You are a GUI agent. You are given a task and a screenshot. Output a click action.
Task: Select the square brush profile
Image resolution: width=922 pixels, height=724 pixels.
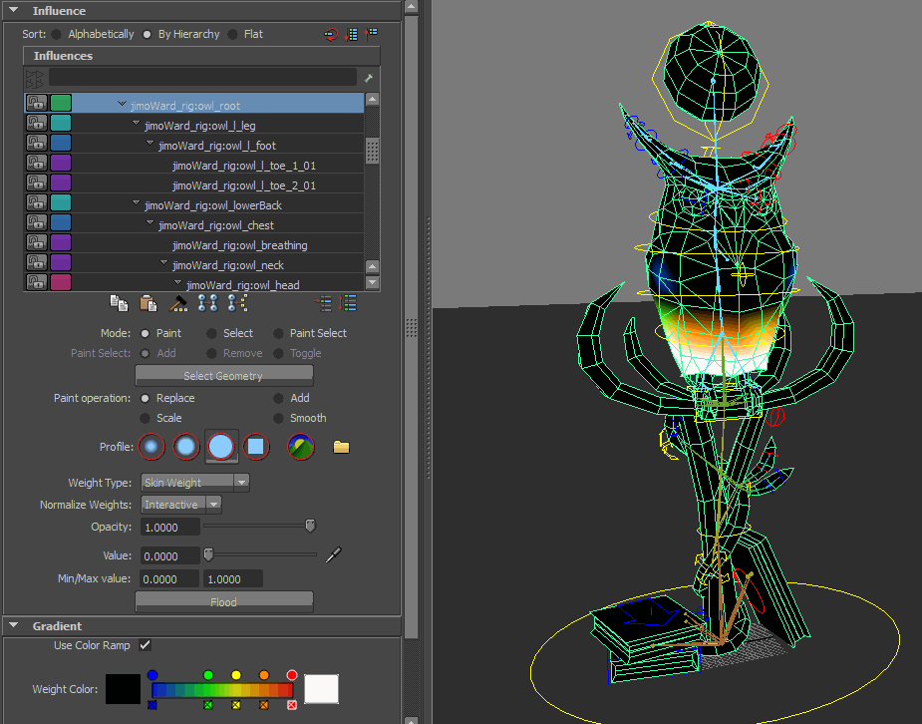pyautogui.click(x=256, y=447)
